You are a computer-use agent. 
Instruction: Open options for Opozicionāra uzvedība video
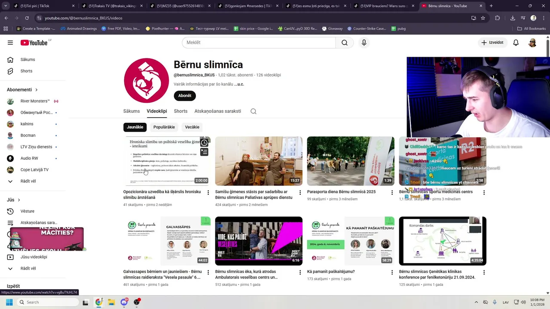[208, 192]
